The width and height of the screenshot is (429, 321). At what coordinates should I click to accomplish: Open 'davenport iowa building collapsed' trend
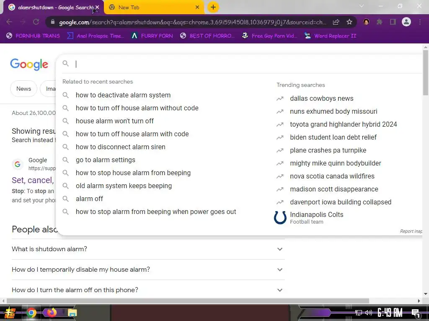click(341, 202)
